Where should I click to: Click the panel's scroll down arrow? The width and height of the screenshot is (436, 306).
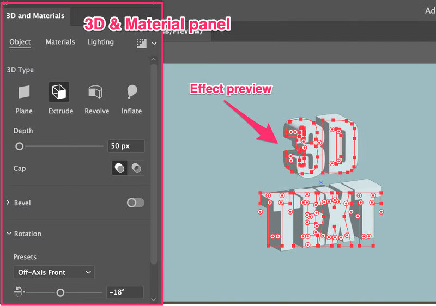[154, 299]
